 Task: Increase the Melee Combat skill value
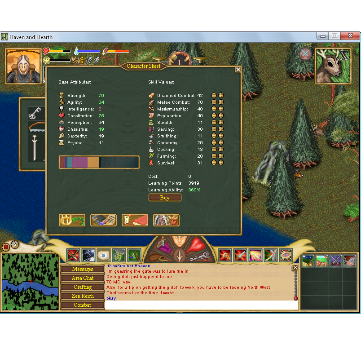221,102
